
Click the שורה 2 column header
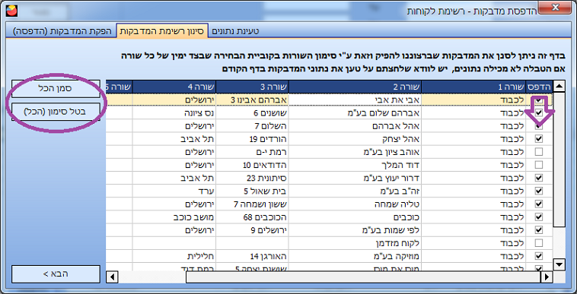click(x=355, y=87)
